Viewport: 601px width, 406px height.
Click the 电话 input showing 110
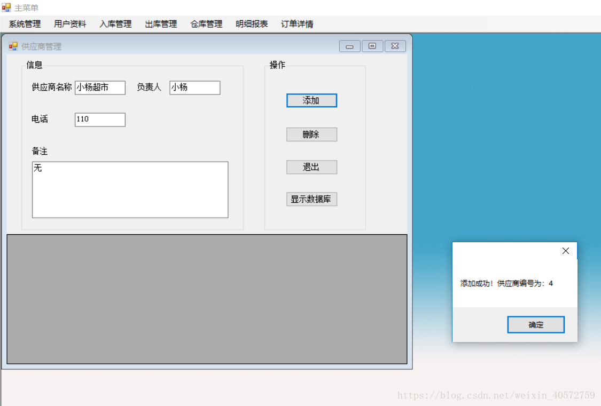coord(100,120)
